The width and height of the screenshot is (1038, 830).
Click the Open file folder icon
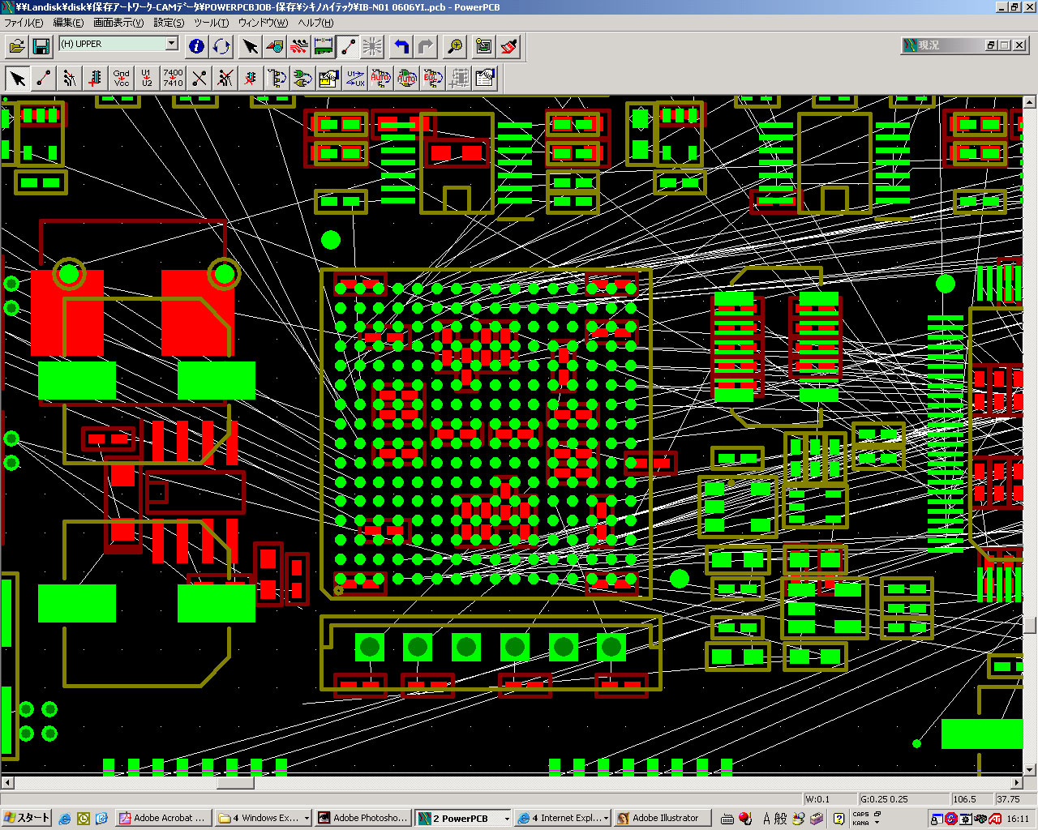click(x=16, y=46)
